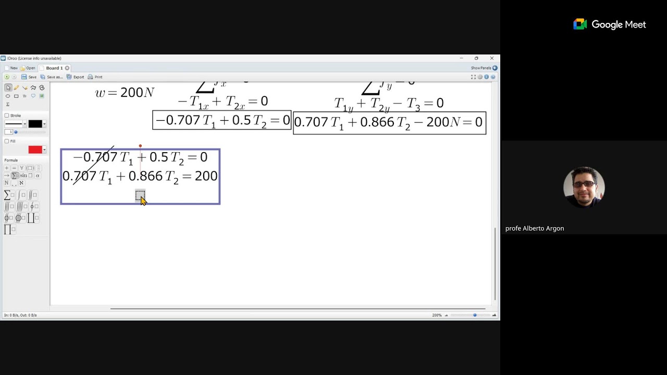Select the rectangle shape tool
Image resolution: width=667 pixels, height=375 pixels.
pyautogui.click(x=16, y=96)
